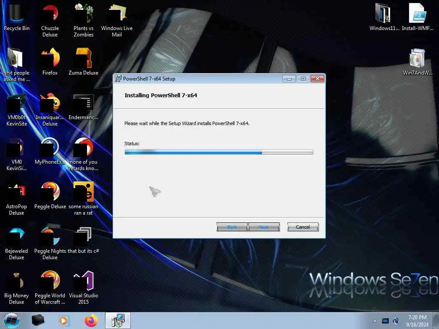Open the media player taskbar icon
Image resolution: width=439 pixels, height=329 pixels.
click(64, 320)
